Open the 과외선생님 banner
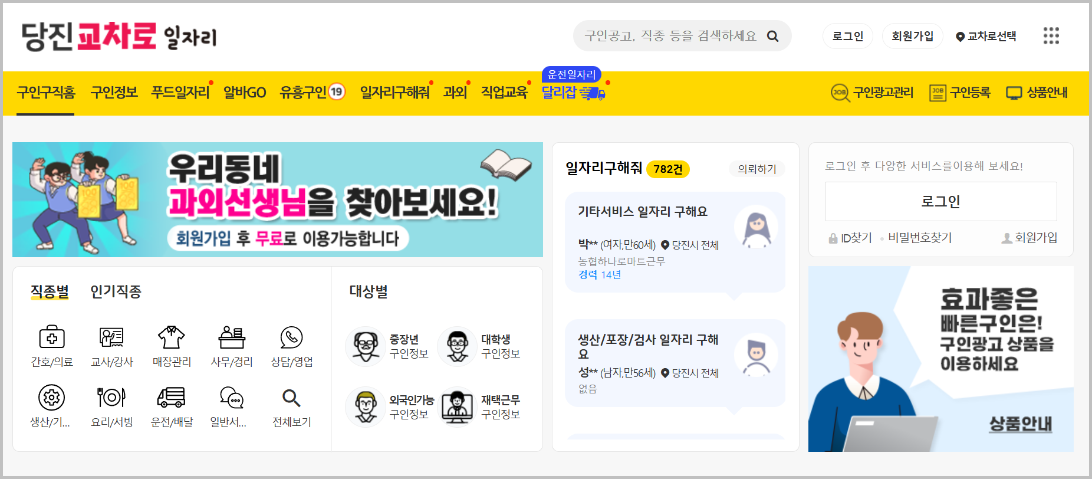 click(x=278, y=200)
